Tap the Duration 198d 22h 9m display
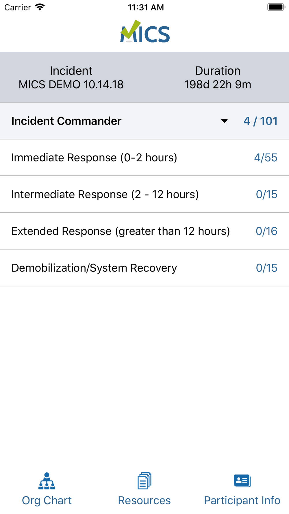Image resolution: width=289 pixels, height=514 pixels. coord(218,77)
